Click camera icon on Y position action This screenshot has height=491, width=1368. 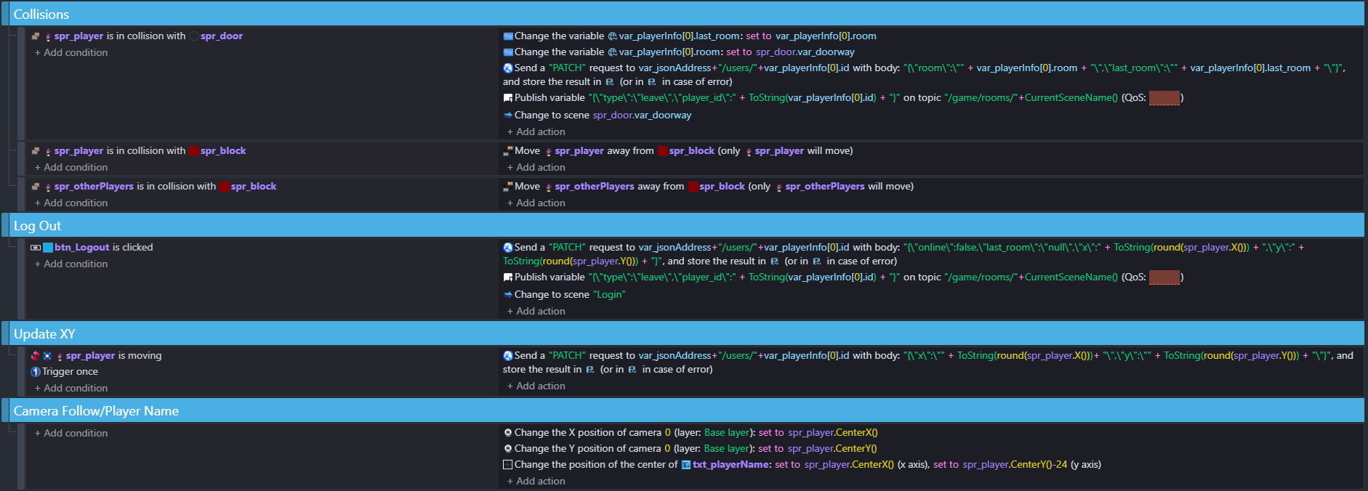(x=508, y=449)
